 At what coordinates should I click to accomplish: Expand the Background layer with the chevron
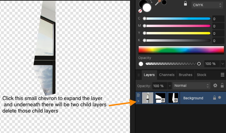138,101
